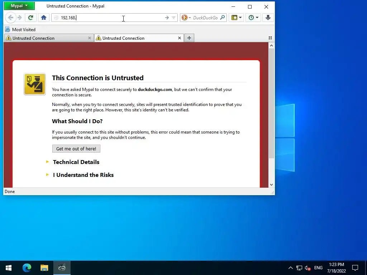367x275 pixels.
Task: Click the yellow police officer warning icon
Action: tap(35, 84)
